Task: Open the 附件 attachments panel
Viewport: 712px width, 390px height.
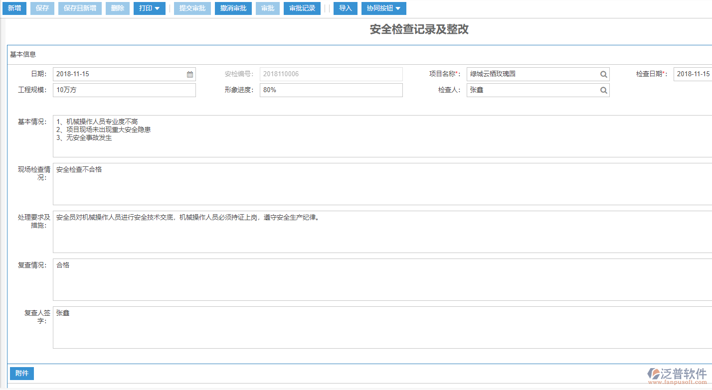Action: (21, 373)
